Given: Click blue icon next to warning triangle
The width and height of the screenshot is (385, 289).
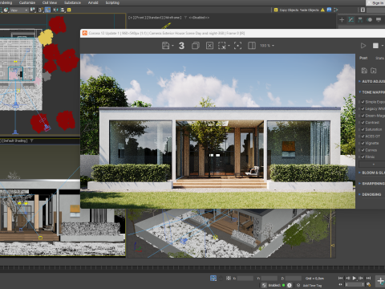Looking at the screenshot, I should pos(329,10).
